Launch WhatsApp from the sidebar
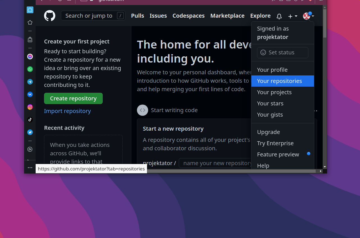This screenshot has height=238, width=360. (x=30, y=69)
